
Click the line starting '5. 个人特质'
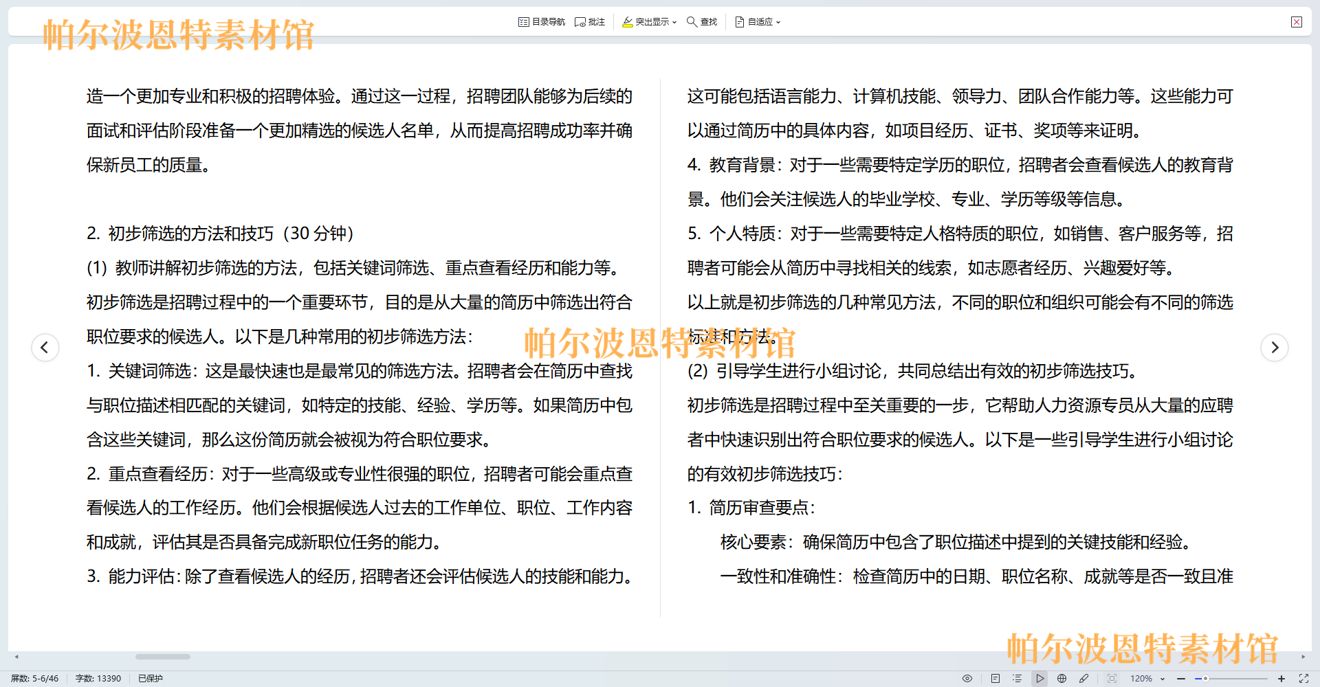960,234
